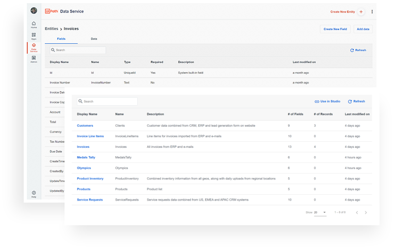Switch to the Fields tab
Screen dimensions: 394x249
(61, 39)
